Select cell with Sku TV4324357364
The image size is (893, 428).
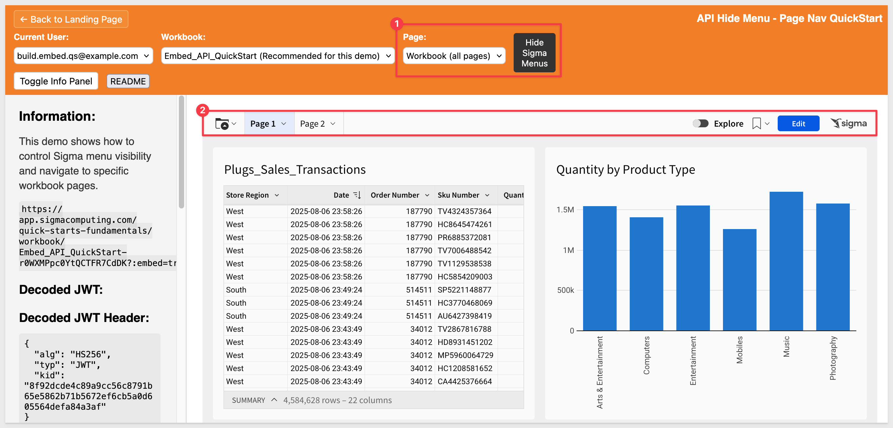coord(465,211)
